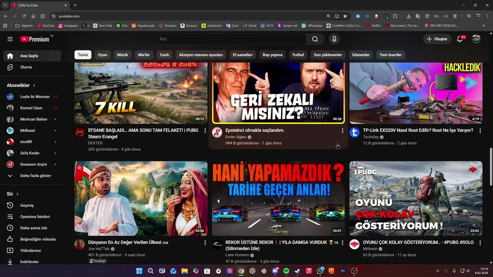Click the Ara search input field

coord(231,39)
